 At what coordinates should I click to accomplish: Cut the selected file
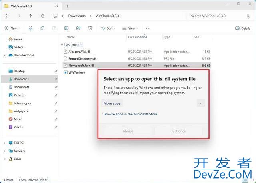coord(30,28)
